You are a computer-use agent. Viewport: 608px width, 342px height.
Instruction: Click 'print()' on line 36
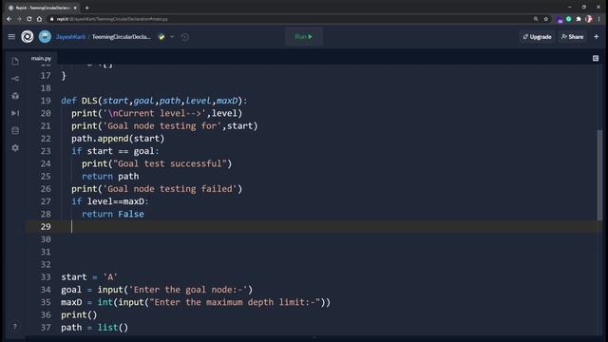[x=79, y=314]
